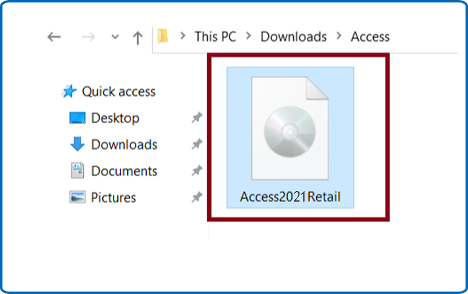Navigate to Downloads in breadcrumb
The image size is (468, 294).
293,37
